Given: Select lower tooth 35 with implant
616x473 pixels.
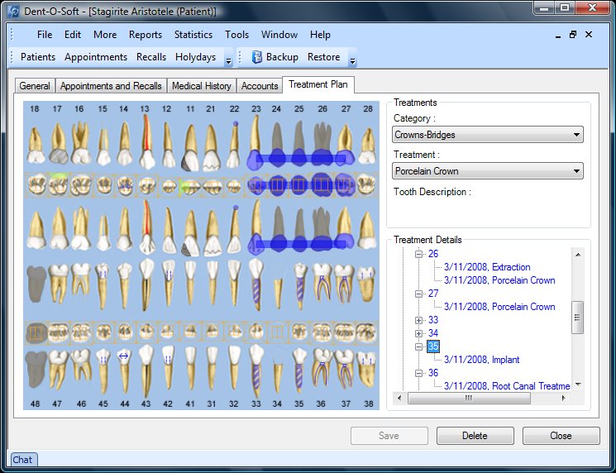Looking at the screenshot, I should (x=300, y=285).
